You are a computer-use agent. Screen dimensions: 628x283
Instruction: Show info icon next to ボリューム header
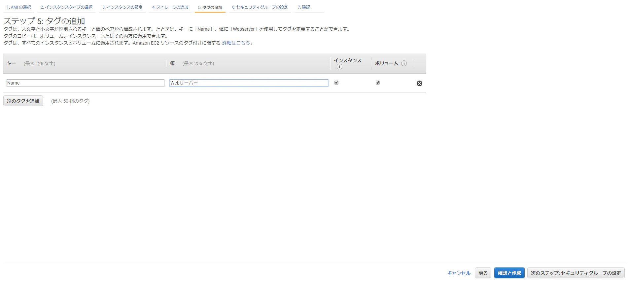point(404,63)
